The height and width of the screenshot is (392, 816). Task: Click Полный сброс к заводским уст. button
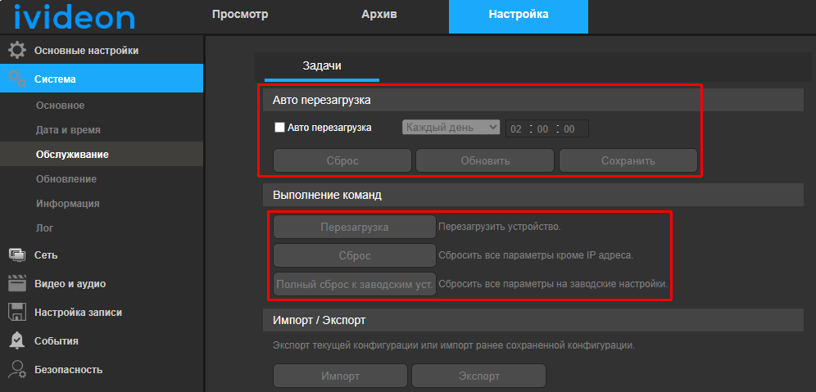pyautogui.click(x=355, y=284)
